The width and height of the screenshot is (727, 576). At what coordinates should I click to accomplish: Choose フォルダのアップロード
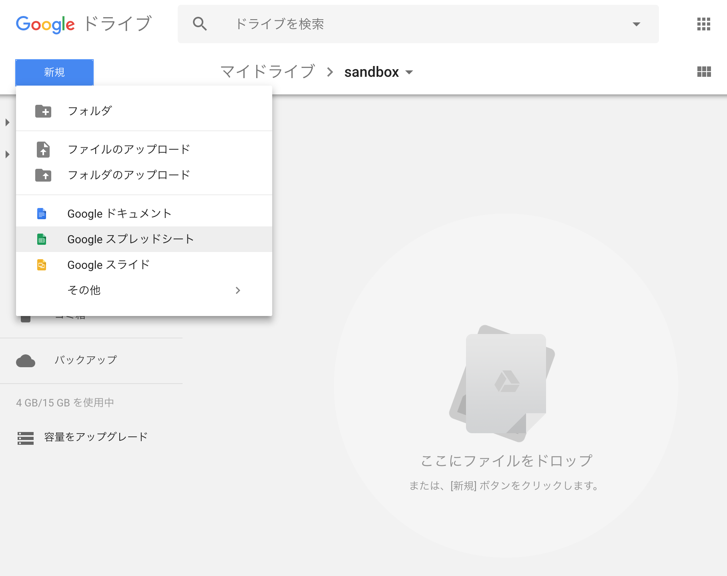144,175
